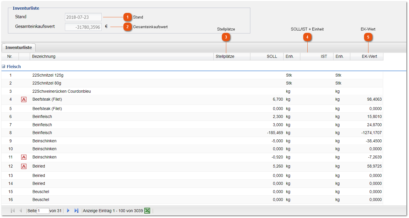This screenshot has height=218, width=409.
Task: Sort by Nr. column header
Action: point(10,56)
